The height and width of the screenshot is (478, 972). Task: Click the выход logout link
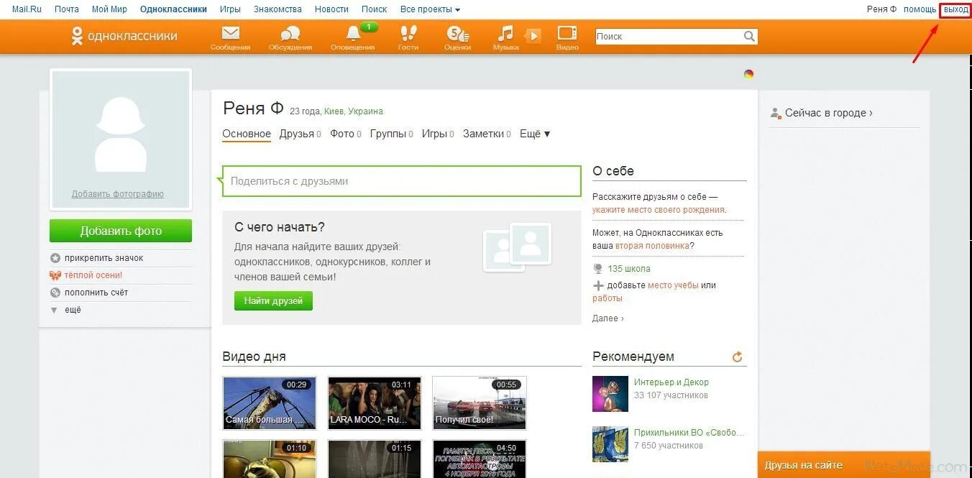[x=955, y=9]
